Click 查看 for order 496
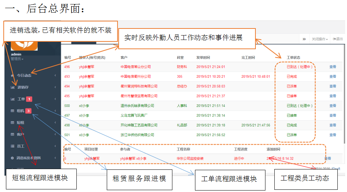The height and width of the screenshot is (192, 347). pos(333,67)
